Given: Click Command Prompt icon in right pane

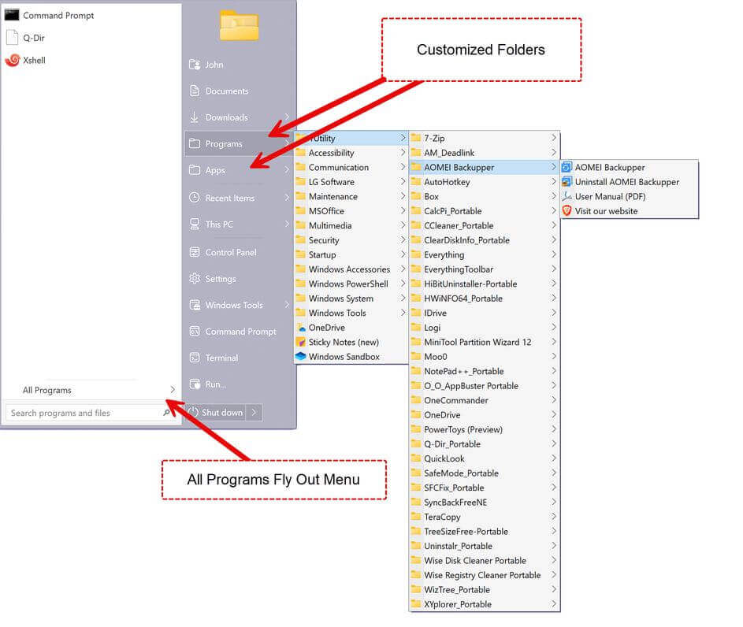Looking at the screenshot, I should pos(195,331).
